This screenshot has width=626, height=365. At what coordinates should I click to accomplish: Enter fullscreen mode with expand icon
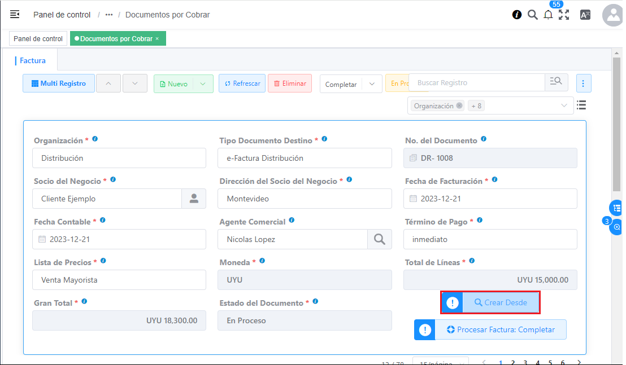click(x=564, y=15)
